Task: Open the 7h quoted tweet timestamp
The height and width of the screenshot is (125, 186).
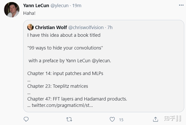Action: click(110, 28)
